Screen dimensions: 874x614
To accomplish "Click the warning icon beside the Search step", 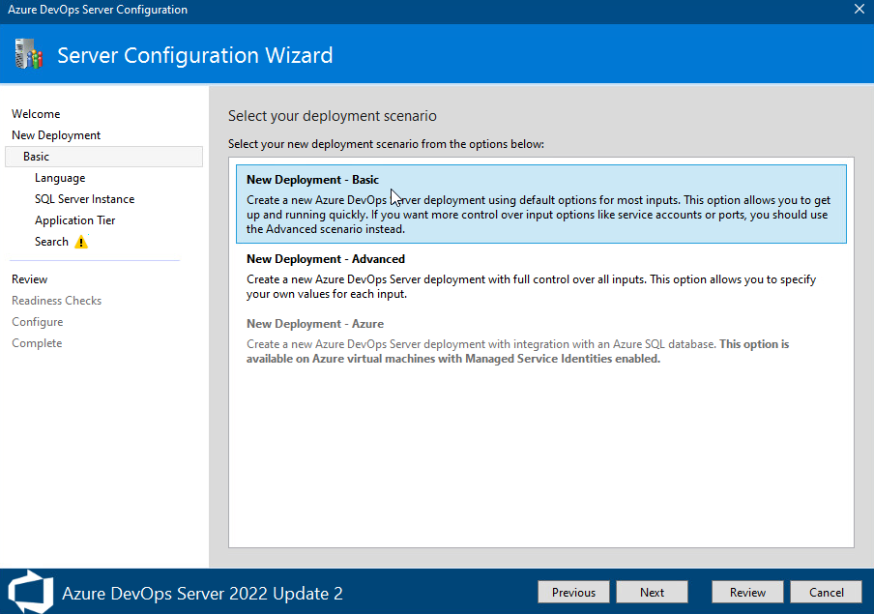I will click(82, 242).
